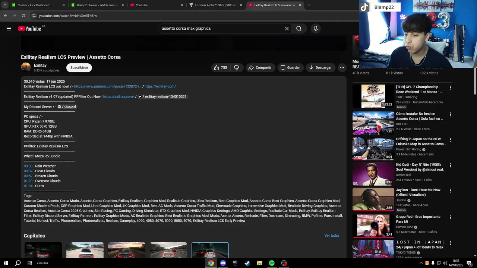Open options for Lost in Japan stream

click(450, 243)
